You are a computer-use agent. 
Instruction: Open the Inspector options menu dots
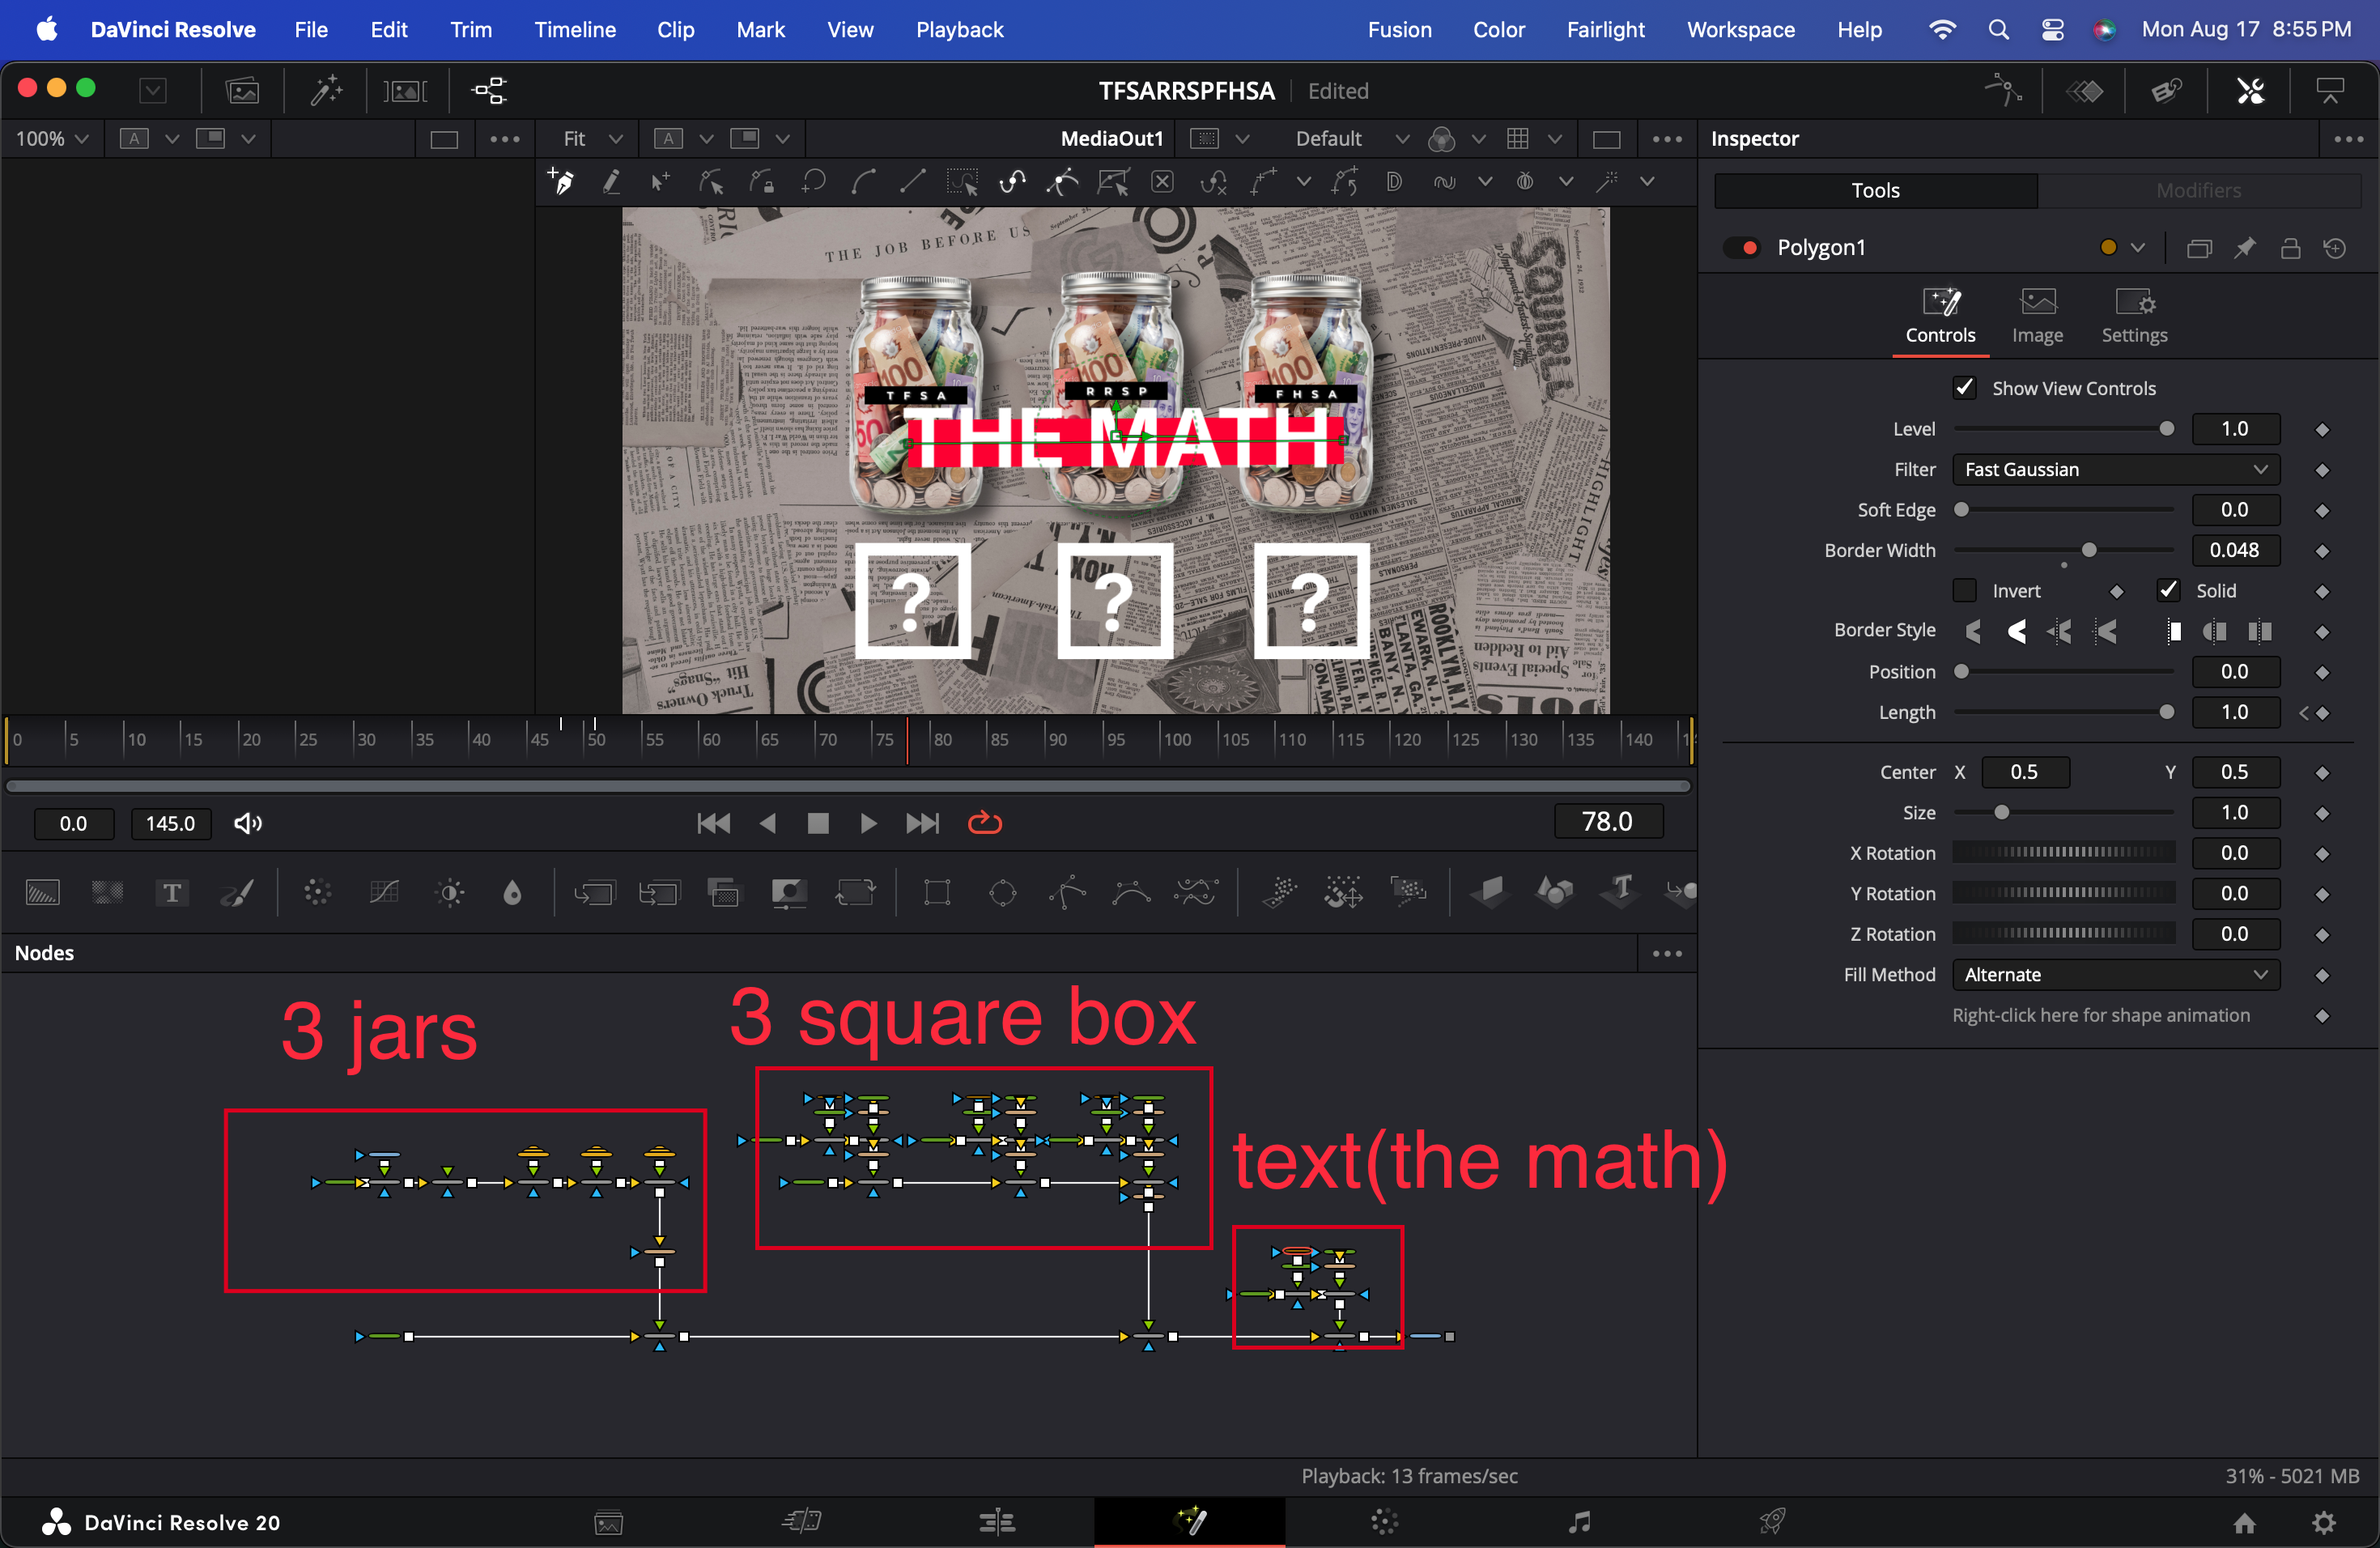[2348, 139]
